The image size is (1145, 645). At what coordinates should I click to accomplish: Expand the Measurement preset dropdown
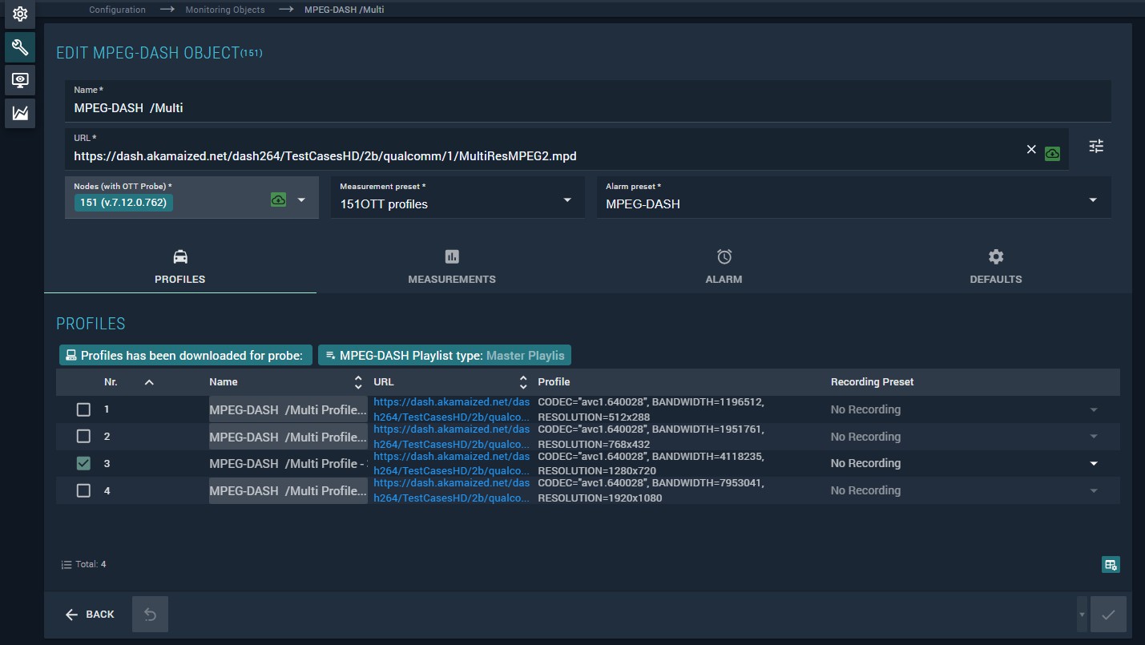pos(567,200)
